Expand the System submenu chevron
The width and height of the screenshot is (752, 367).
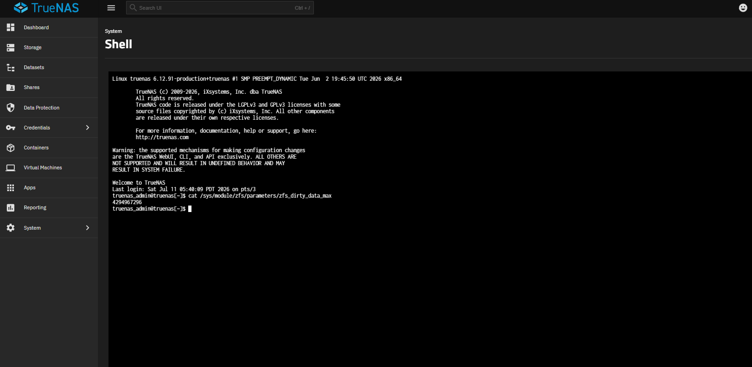click(88, 228)
